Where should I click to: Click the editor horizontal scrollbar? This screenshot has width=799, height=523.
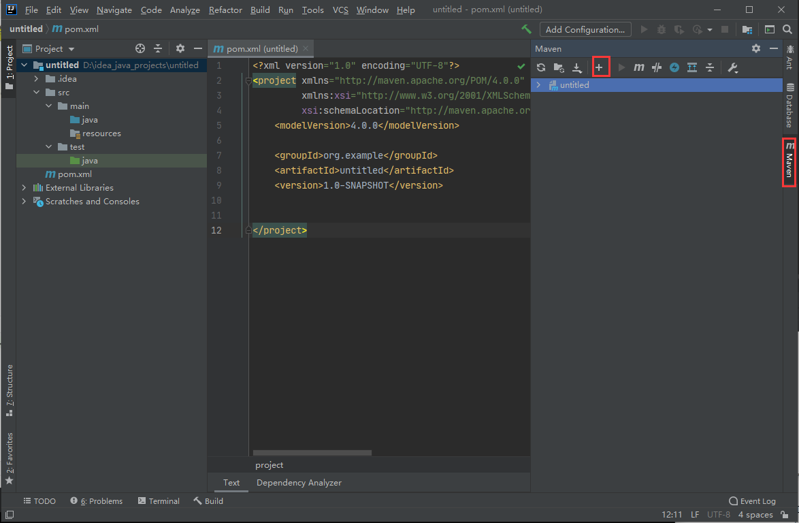312,453
